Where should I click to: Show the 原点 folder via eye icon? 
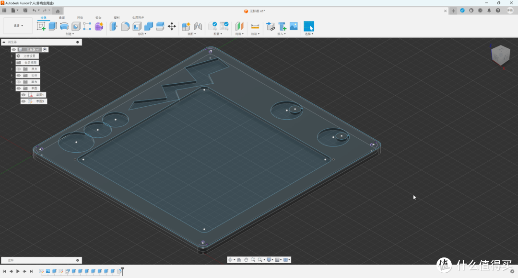(x=19, y=69)
